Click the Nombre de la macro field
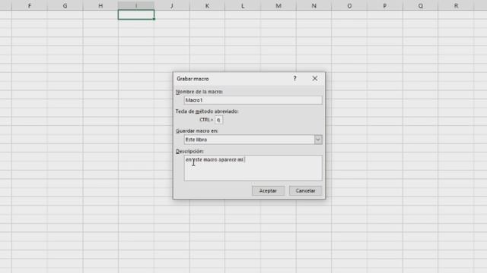Image resolution: width=487 pixels, height=273 pixels. tap(253, 100)
